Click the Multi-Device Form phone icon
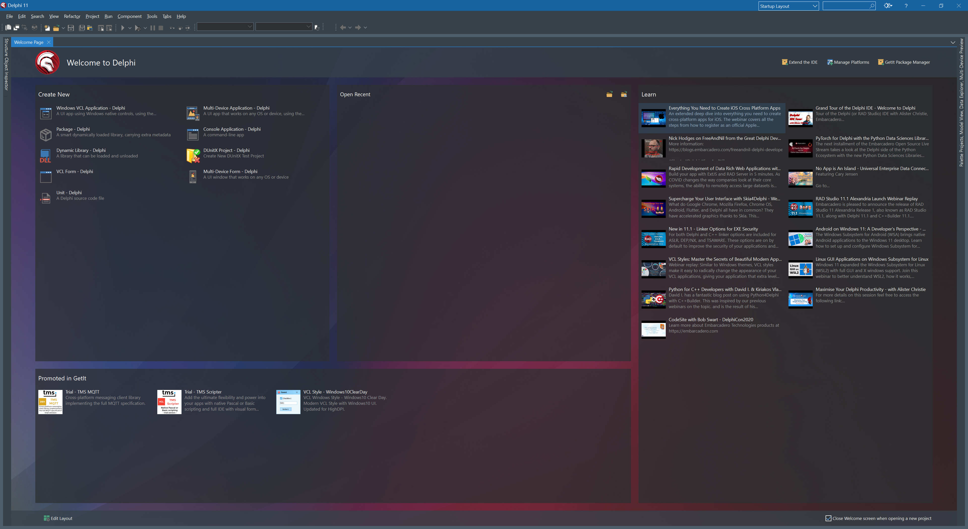The height and width of the screenshot is (529, 968). tap(193, 177)
